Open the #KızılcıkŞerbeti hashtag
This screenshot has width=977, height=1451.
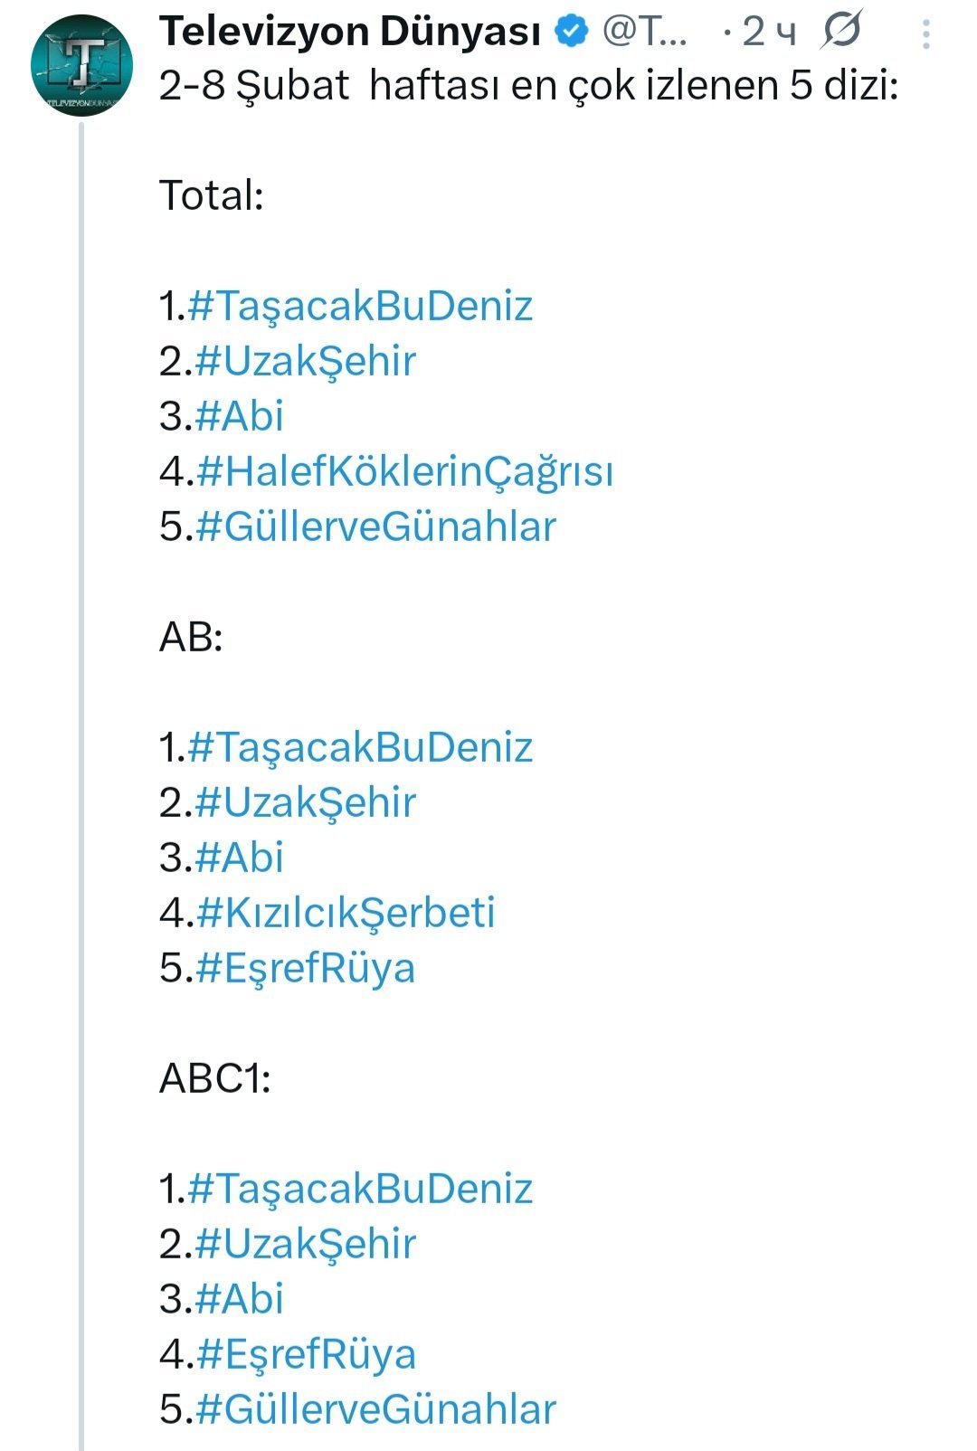[346, 913]
